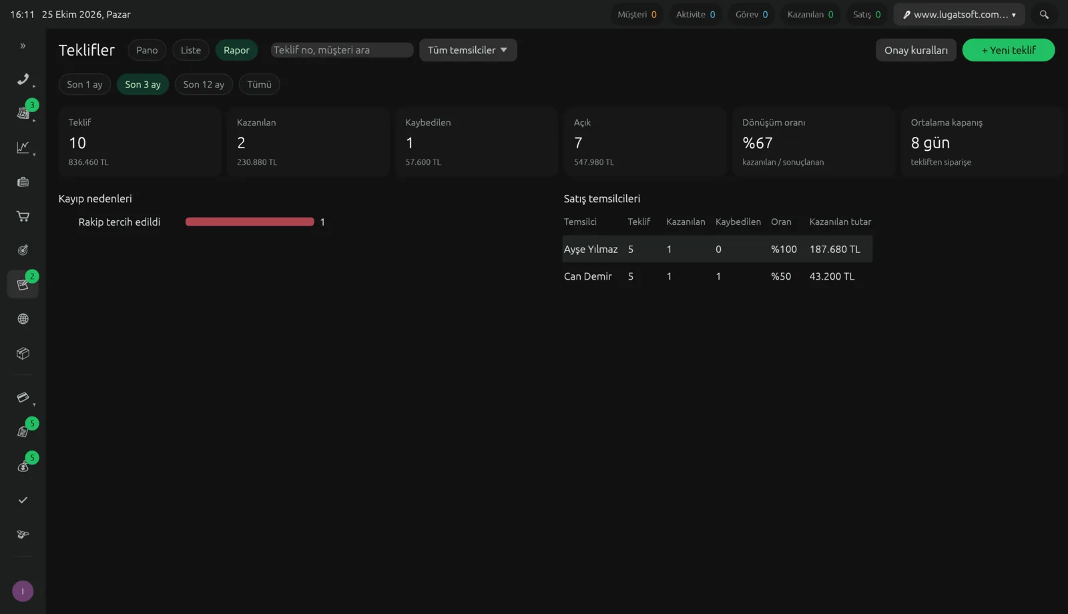The width and height of the screenshot is (1068, 614).
Task: Click the Teklif no, müşteri ara search field
Action: coord(342,50)
